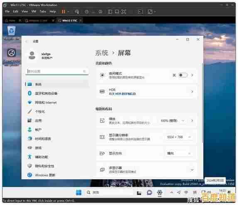
Task: Click 系统 in the breadcrumb header
Action: pos(102,53)
